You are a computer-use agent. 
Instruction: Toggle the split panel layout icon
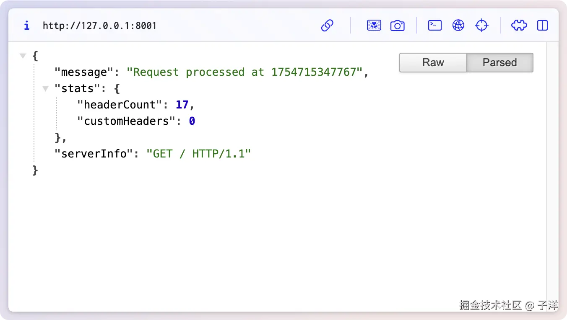(x=543, y=26)
